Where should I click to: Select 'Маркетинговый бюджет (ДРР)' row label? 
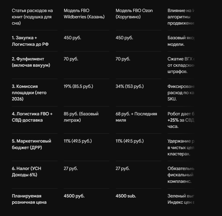point(31,144)
